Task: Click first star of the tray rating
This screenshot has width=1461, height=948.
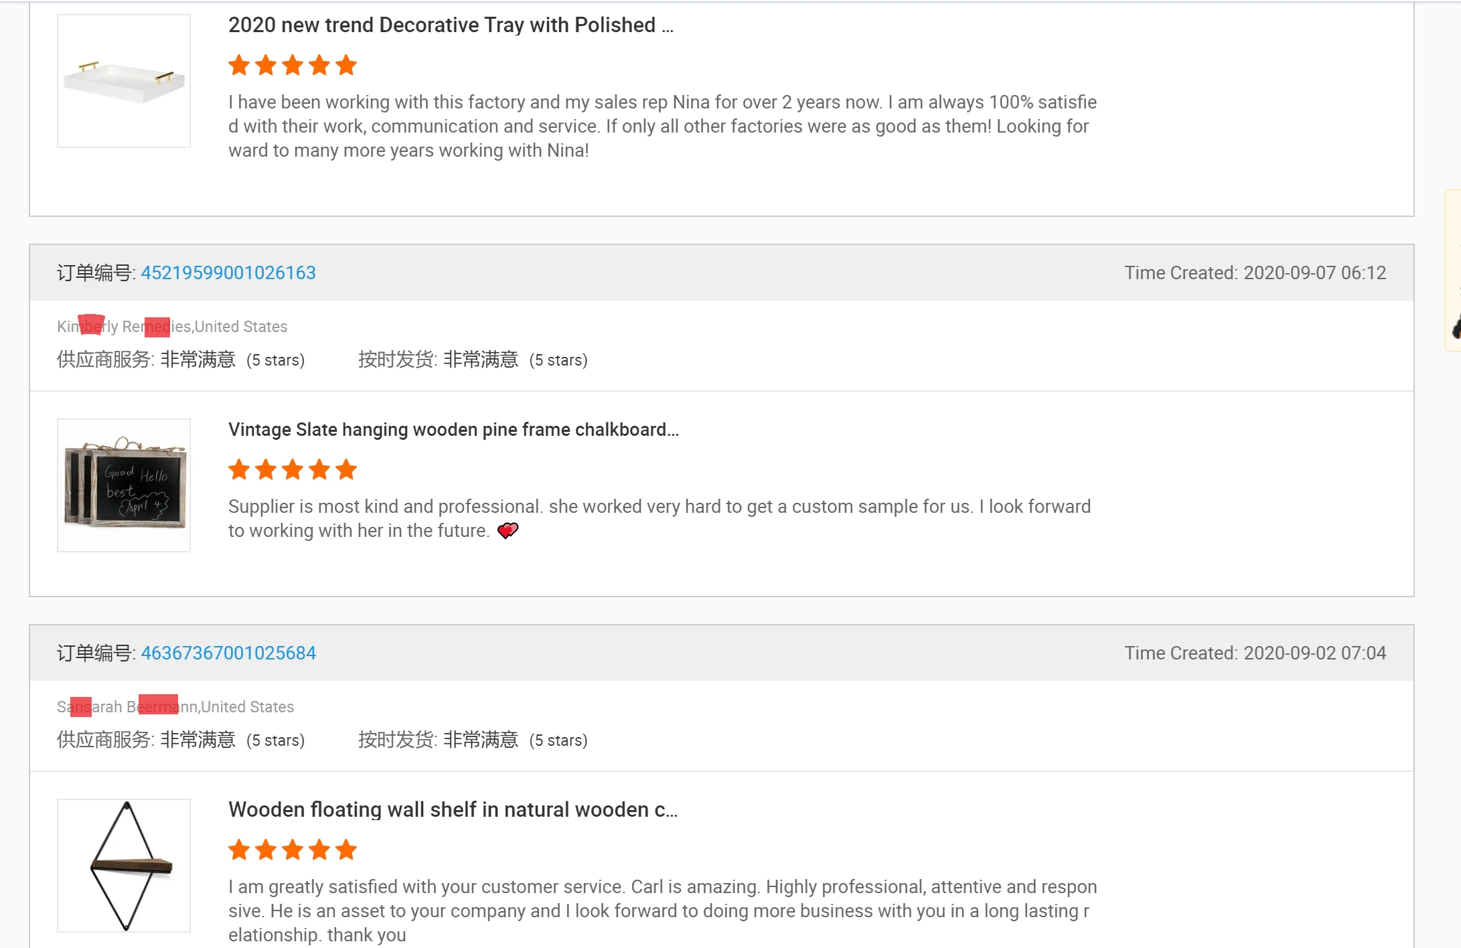Action: tap(239, 66)
